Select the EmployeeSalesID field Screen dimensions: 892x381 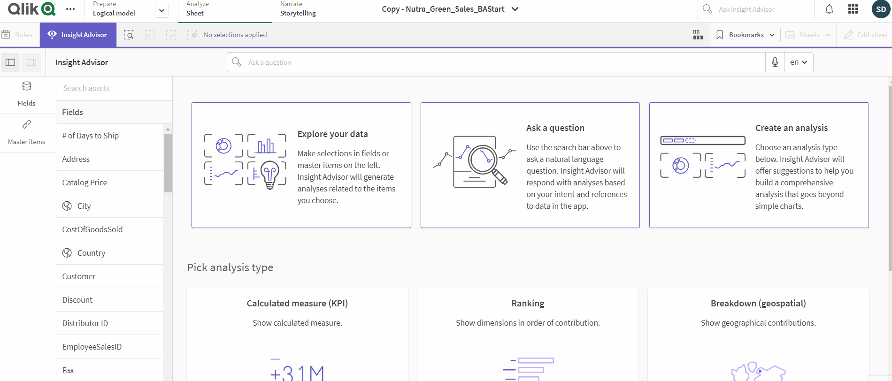coord(109,347)
